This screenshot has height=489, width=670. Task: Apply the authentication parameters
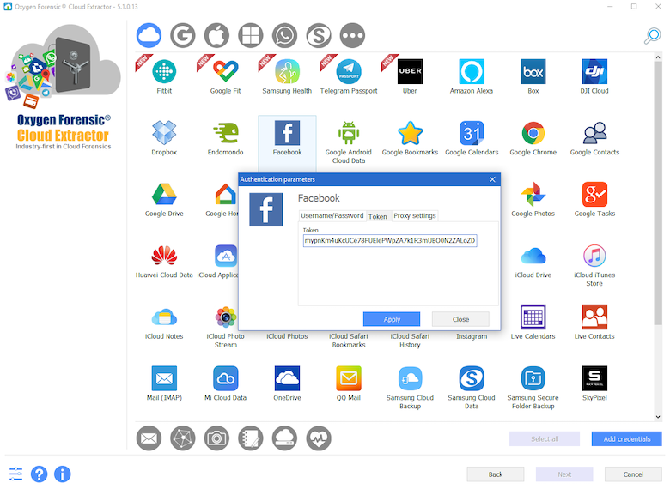[x=392, y=319]
